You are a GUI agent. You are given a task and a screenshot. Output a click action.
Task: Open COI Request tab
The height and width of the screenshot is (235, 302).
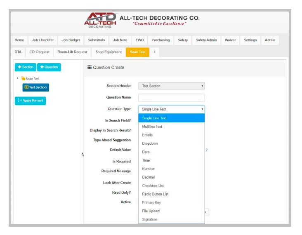(x=39, y=52)
